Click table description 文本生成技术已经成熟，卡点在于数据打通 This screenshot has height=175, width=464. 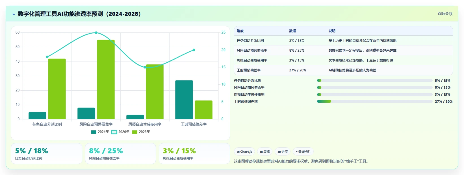tap(361, 60)
